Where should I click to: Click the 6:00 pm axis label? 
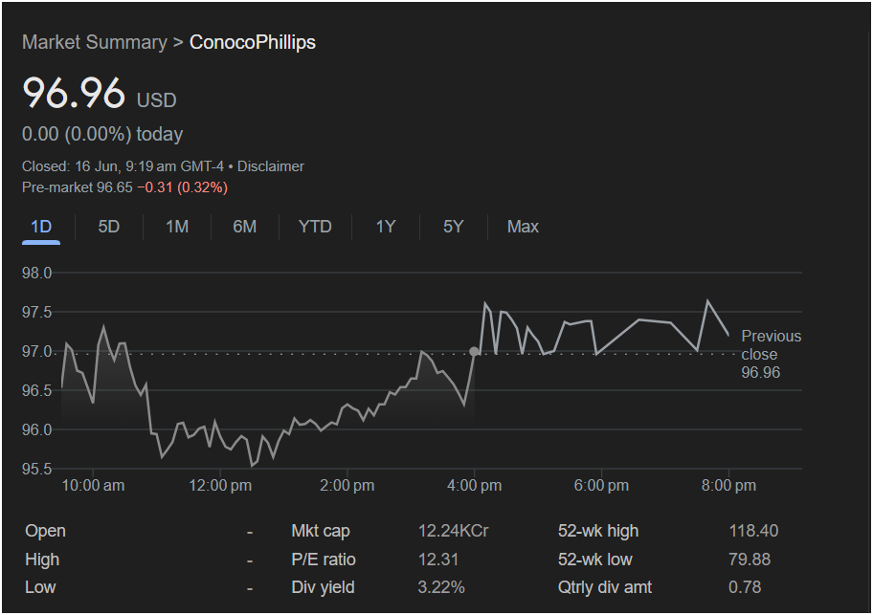click(x=601, y=486)
